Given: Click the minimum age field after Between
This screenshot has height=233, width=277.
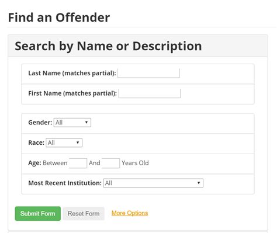Looking at the screenshot, I should pyautogui.click(x=78, y=163).
